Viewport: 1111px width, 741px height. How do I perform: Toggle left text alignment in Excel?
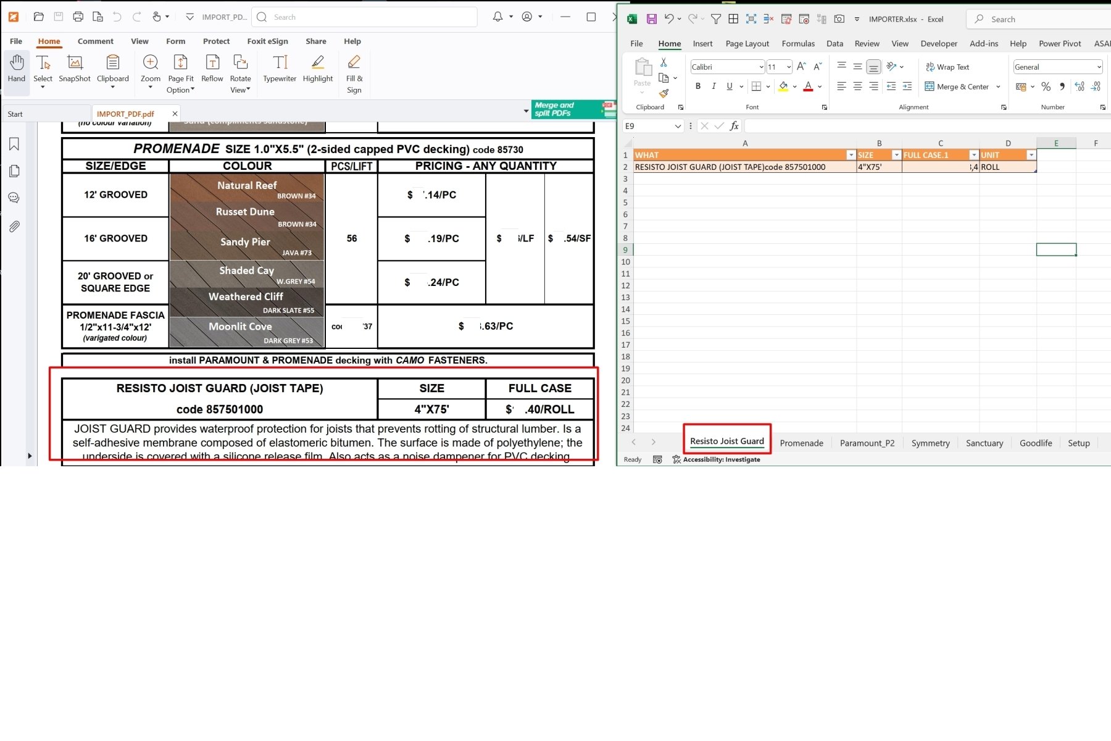pos(841,86)
